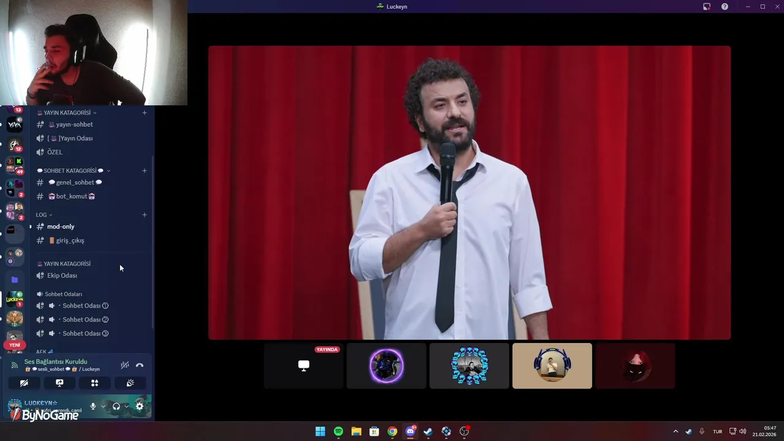Open the activities launcher icon

click(x=95, y=383)
